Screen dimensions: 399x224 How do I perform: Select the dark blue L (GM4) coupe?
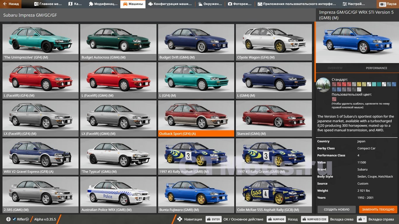tap(274, 80)
